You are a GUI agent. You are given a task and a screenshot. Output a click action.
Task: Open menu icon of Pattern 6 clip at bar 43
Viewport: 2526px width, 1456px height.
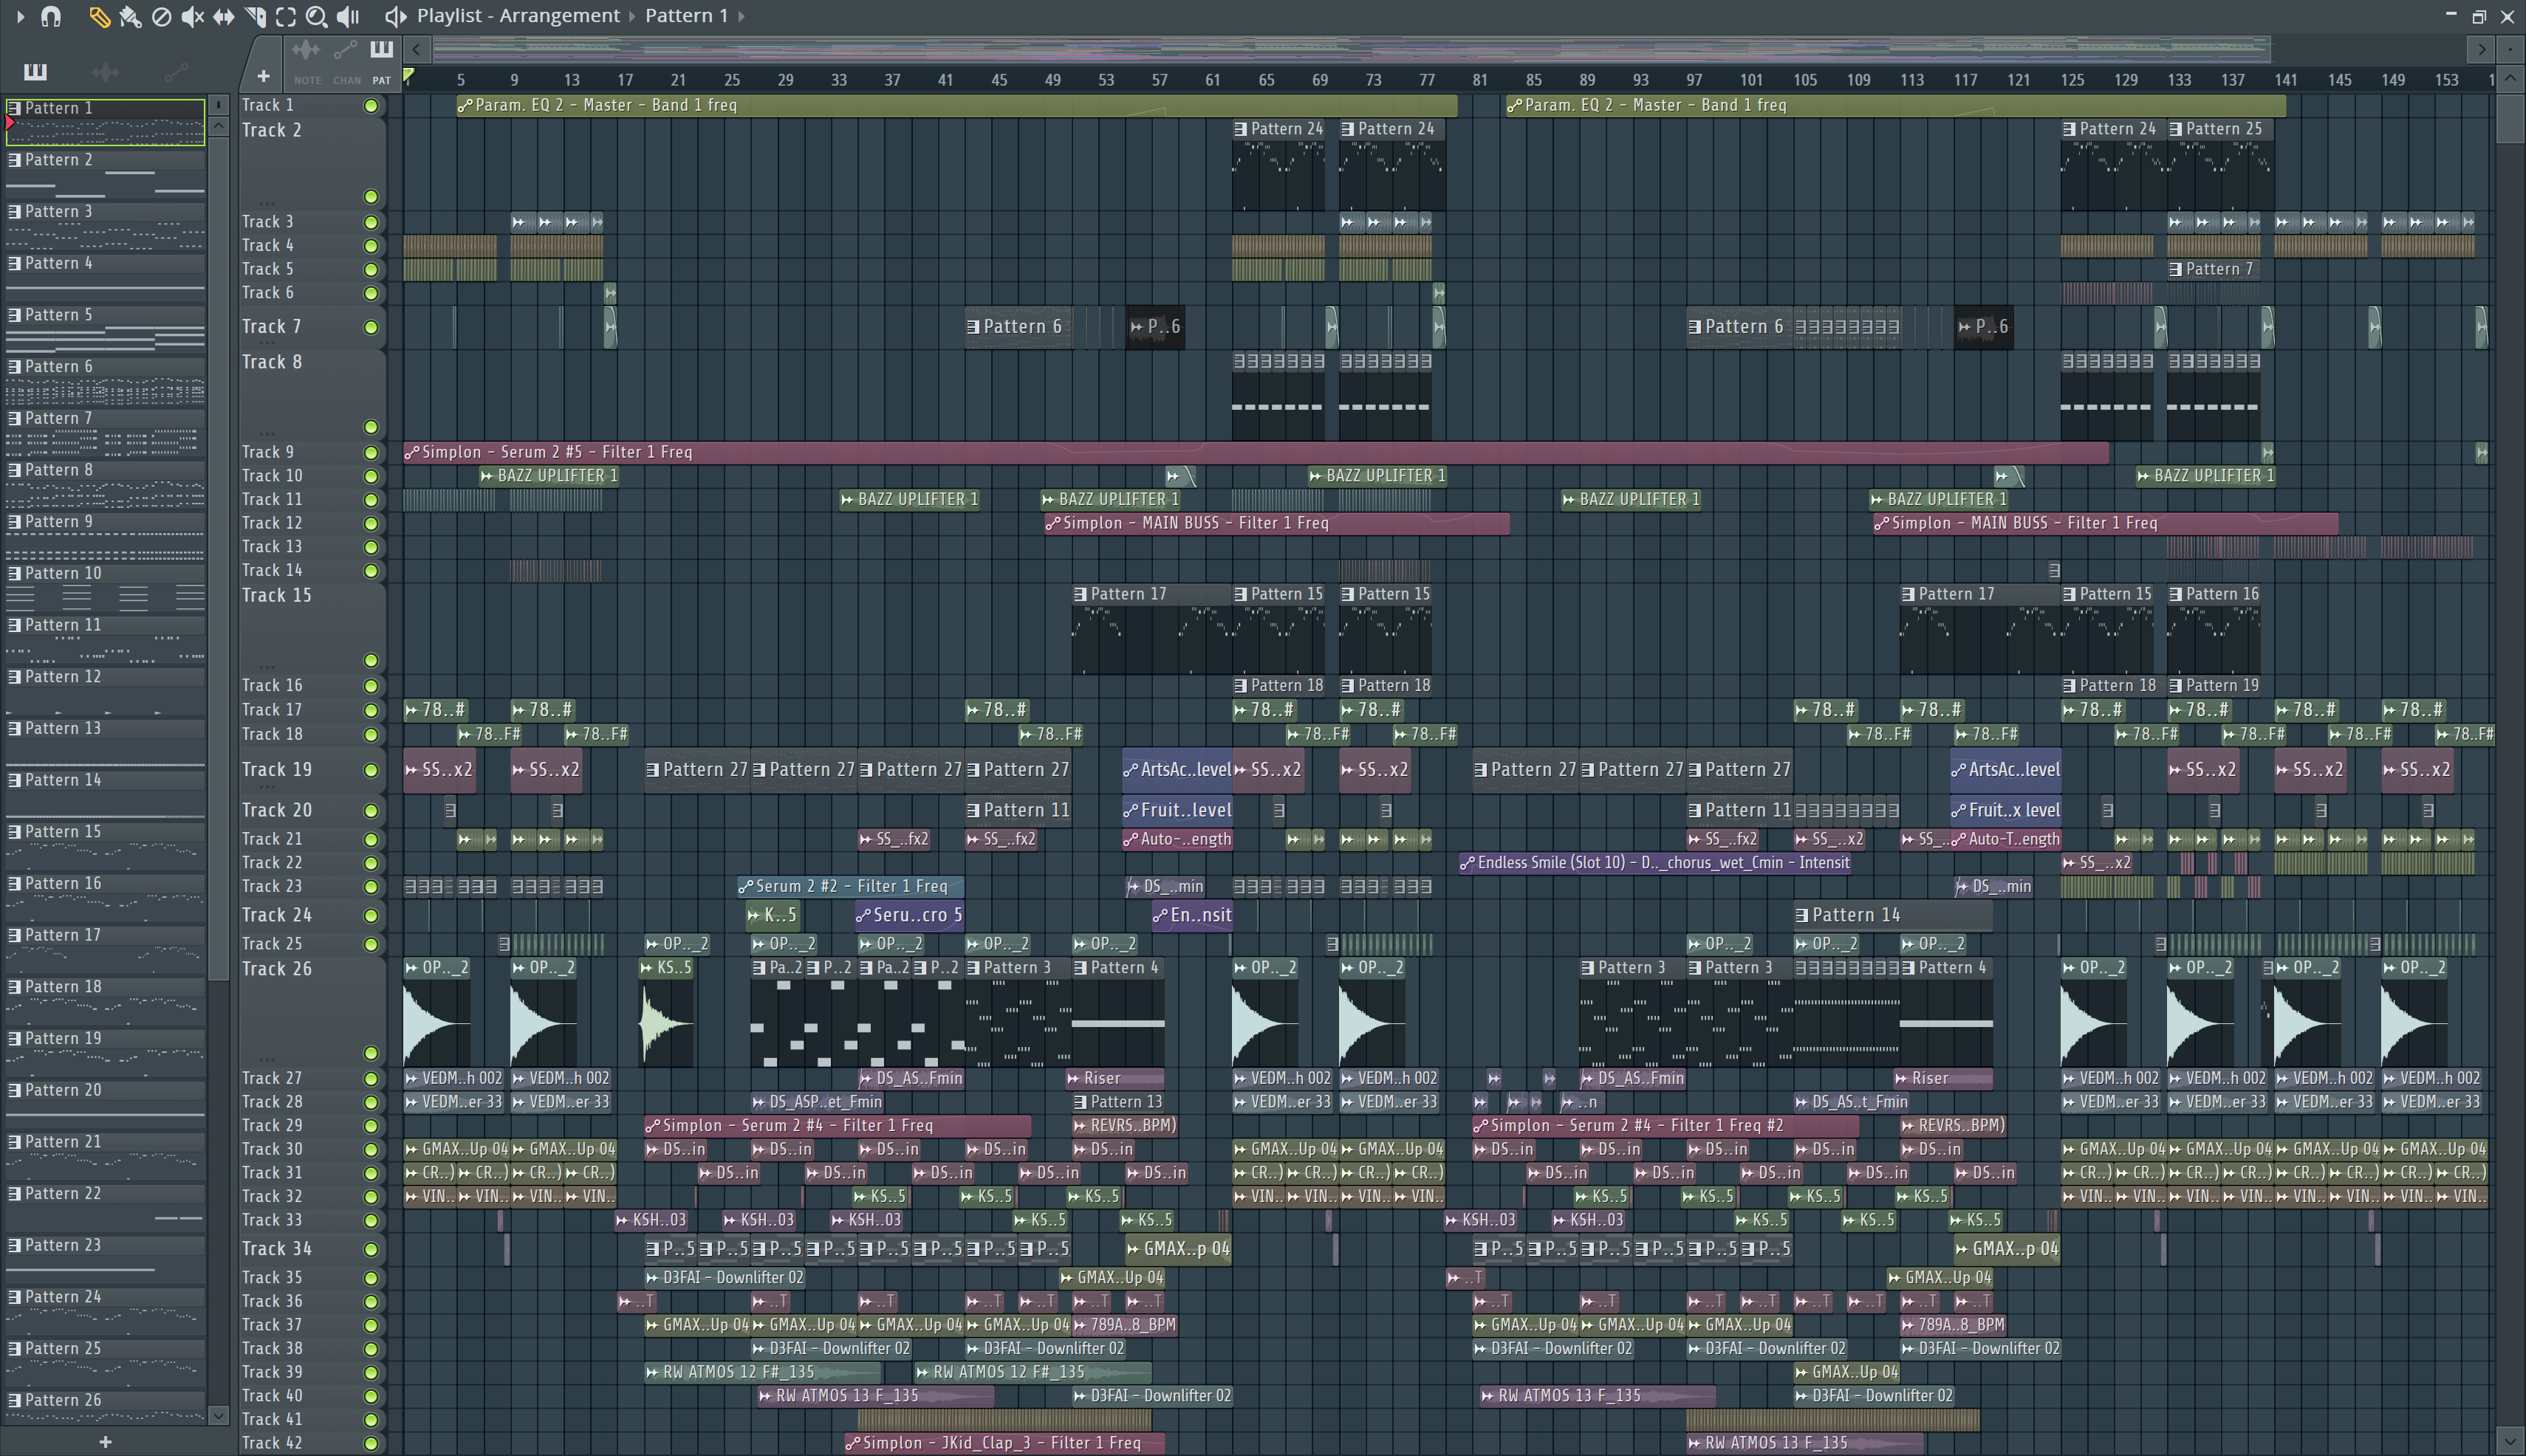pyautogui.click(x=973, y=327)
